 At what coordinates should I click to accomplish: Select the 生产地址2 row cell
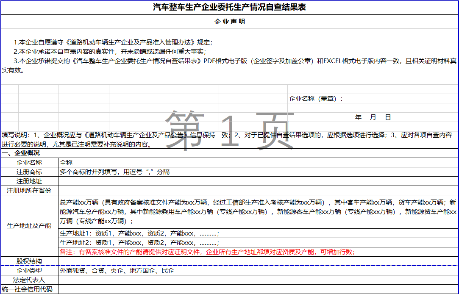pos(258,243)
